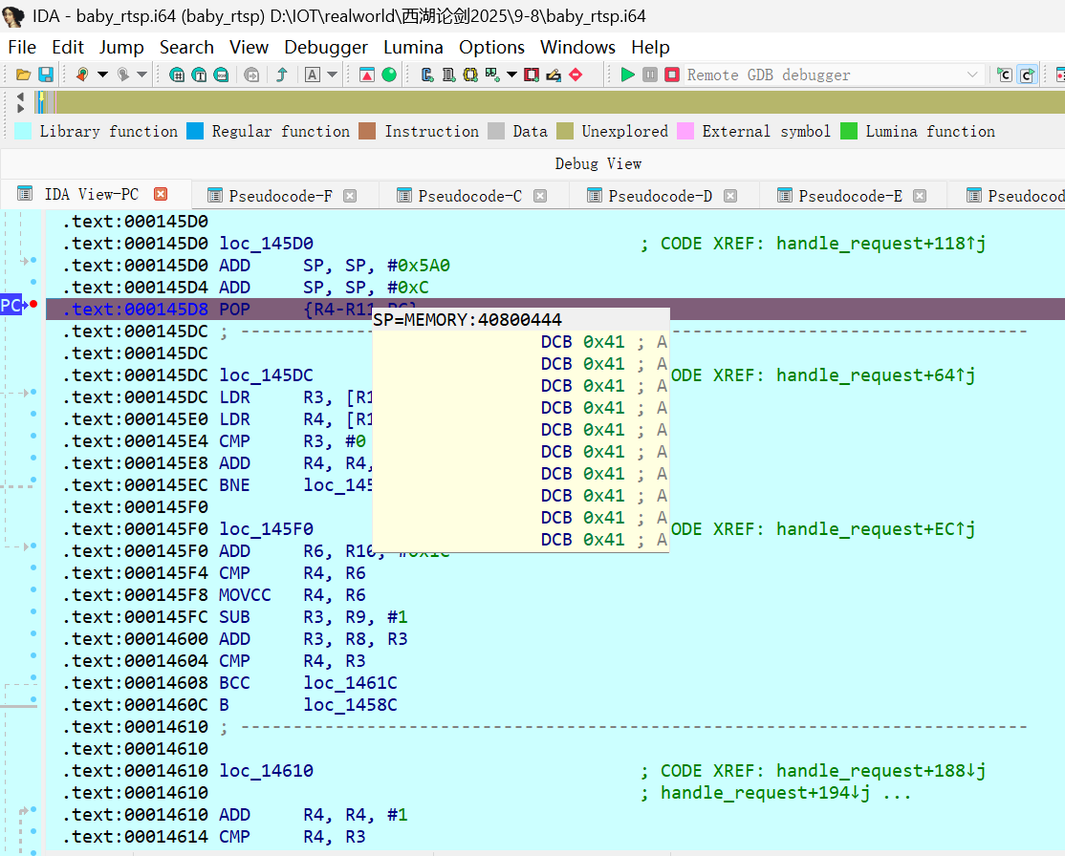Image resolution: width=1065 pixels, height=856 pixels.
Task: Open the Remote GDB debugger dropdown
Action: (973, 75)
